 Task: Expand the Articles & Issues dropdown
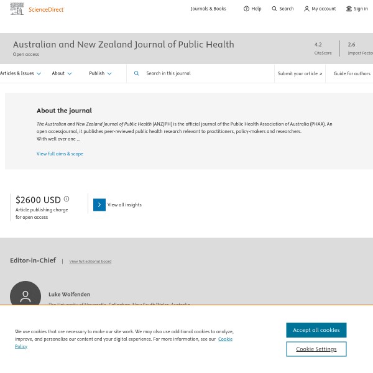(21, 73)
